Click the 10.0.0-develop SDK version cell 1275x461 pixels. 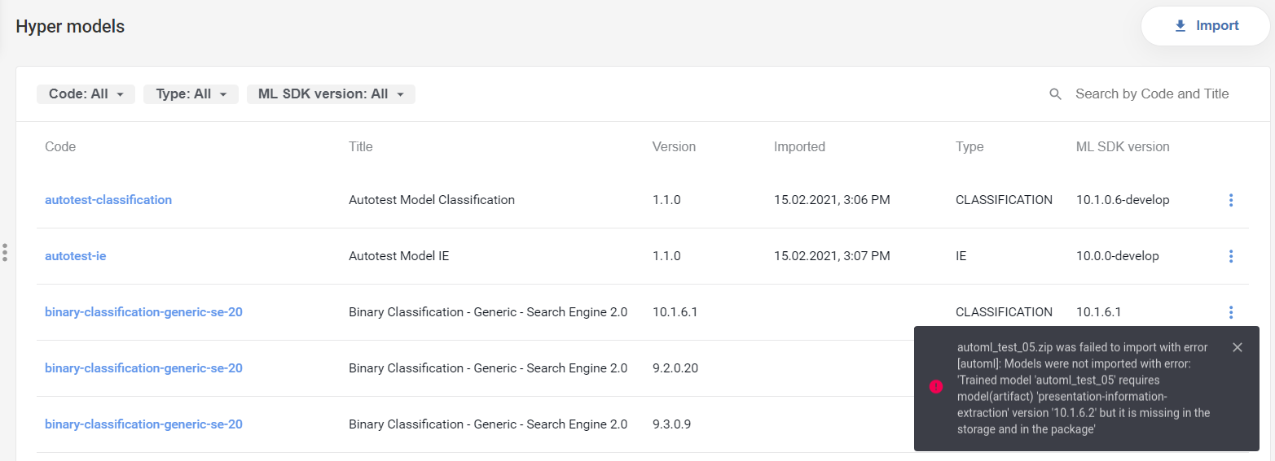pos(1118,256)
